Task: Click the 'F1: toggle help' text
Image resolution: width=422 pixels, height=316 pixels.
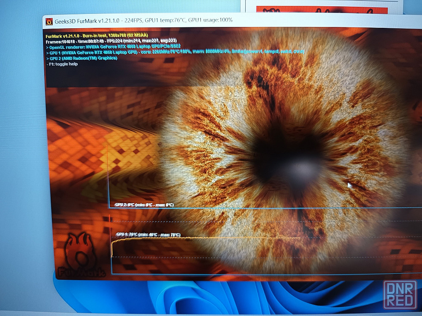Action: [x=62, y=64]
